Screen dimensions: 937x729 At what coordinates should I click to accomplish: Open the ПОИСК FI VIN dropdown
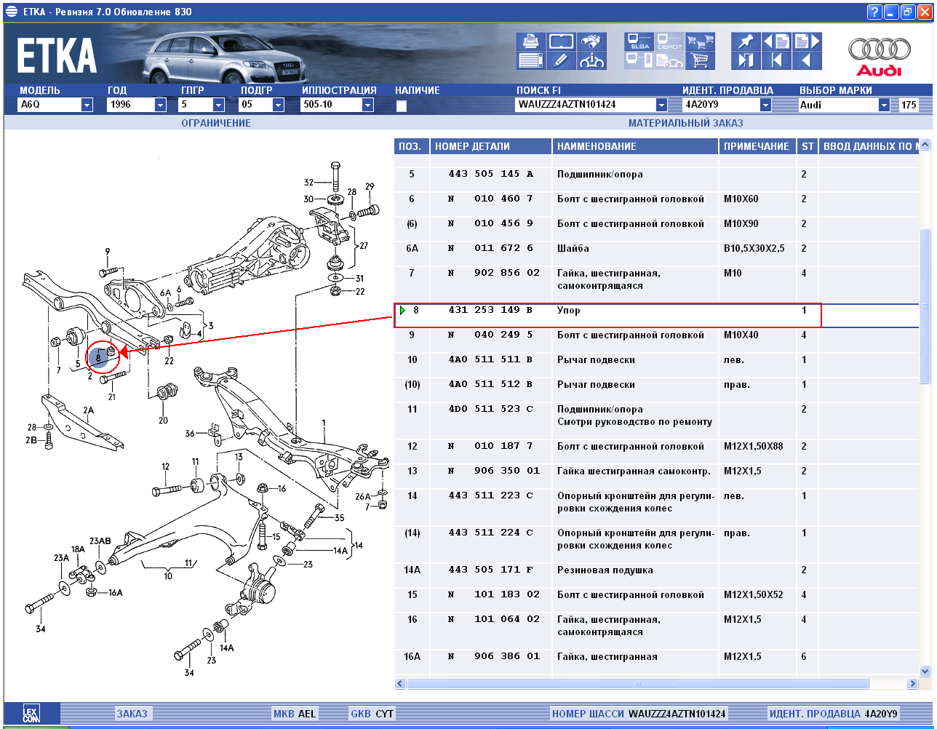[661, 105]
